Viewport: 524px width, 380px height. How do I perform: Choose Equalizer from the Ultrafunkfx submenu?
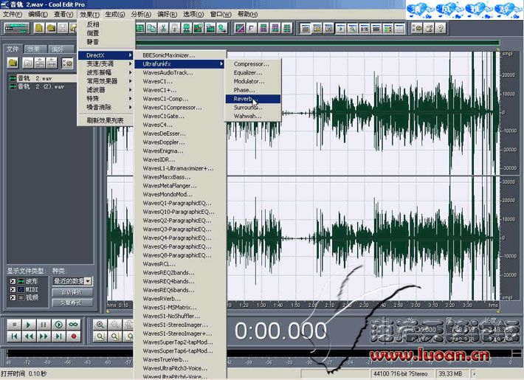253,72
